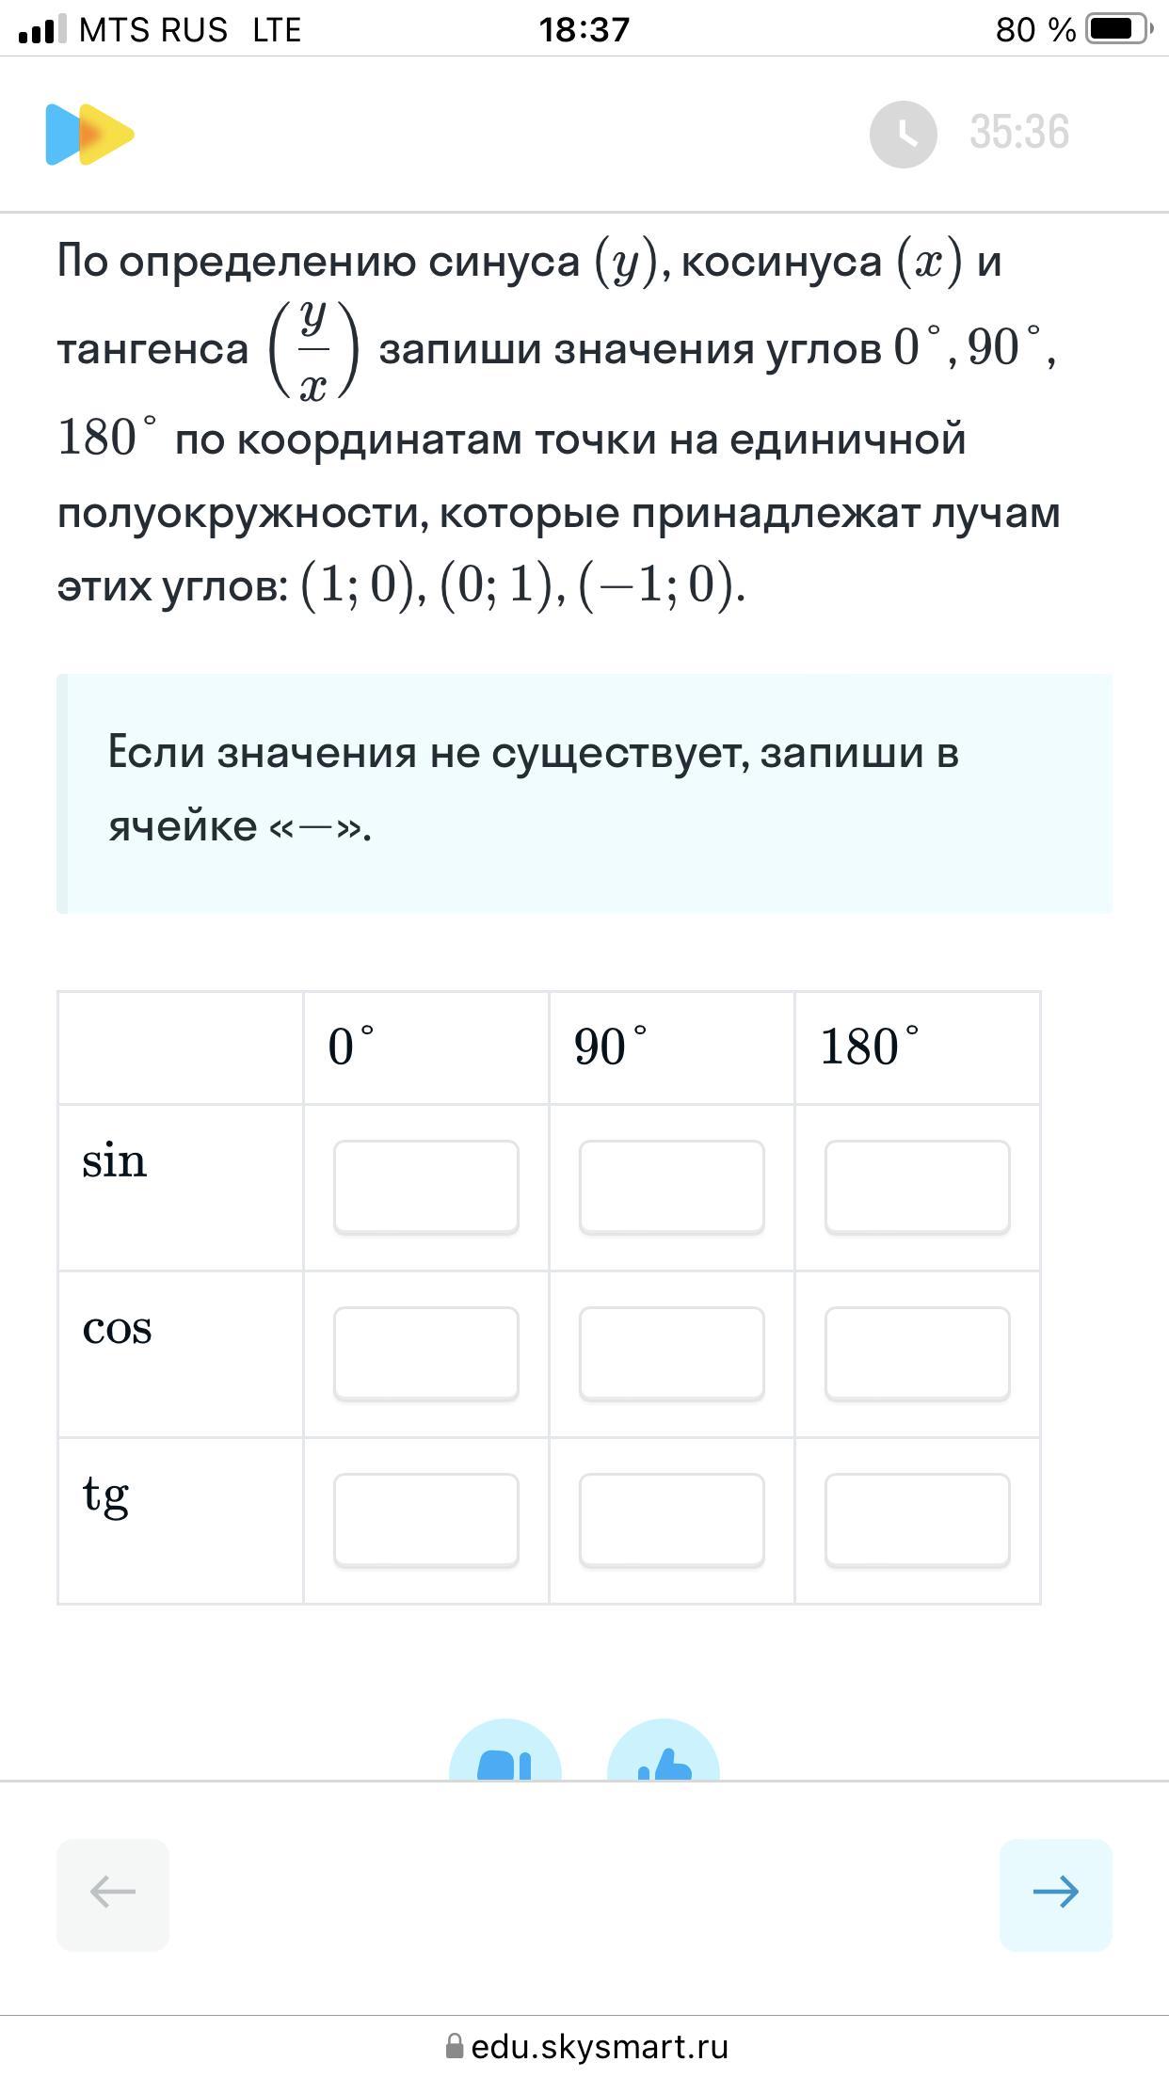Activate the tg 180° input box
The image size is (1169, 2078).
coord(918,1520)
